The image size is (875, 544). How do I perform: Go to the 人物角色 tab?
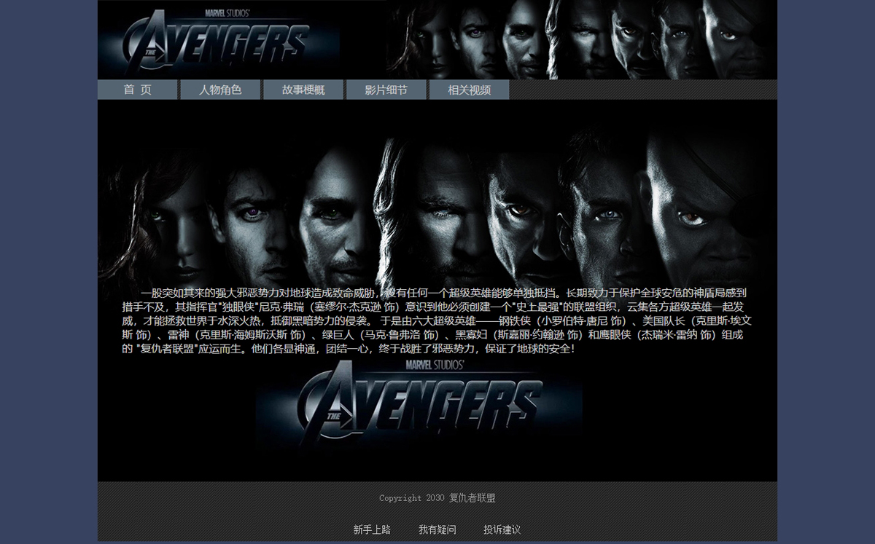pyautogui.click(x=220, y=90)
